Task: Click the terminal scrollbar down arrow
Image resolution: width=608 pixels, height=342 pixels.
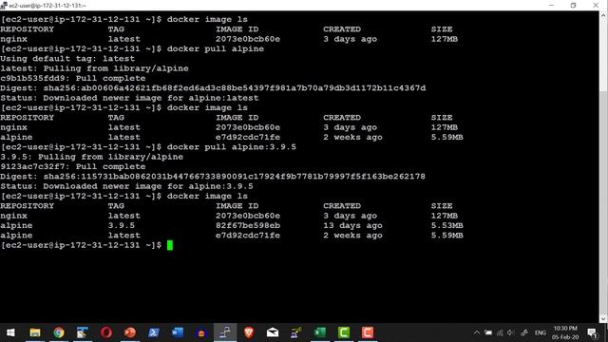Action: pyautogui.click(x=603, y=319)
